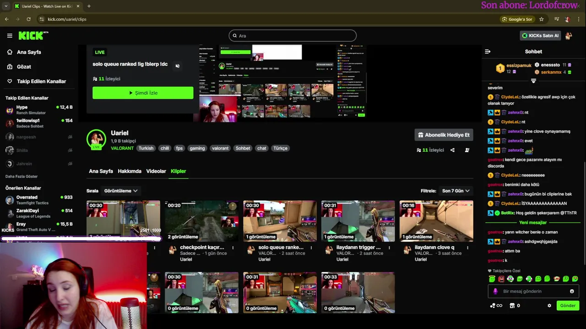Open options menu for ilaydanın trigger clip
This screenshot has width=586, height=329.
click(389, 248)
